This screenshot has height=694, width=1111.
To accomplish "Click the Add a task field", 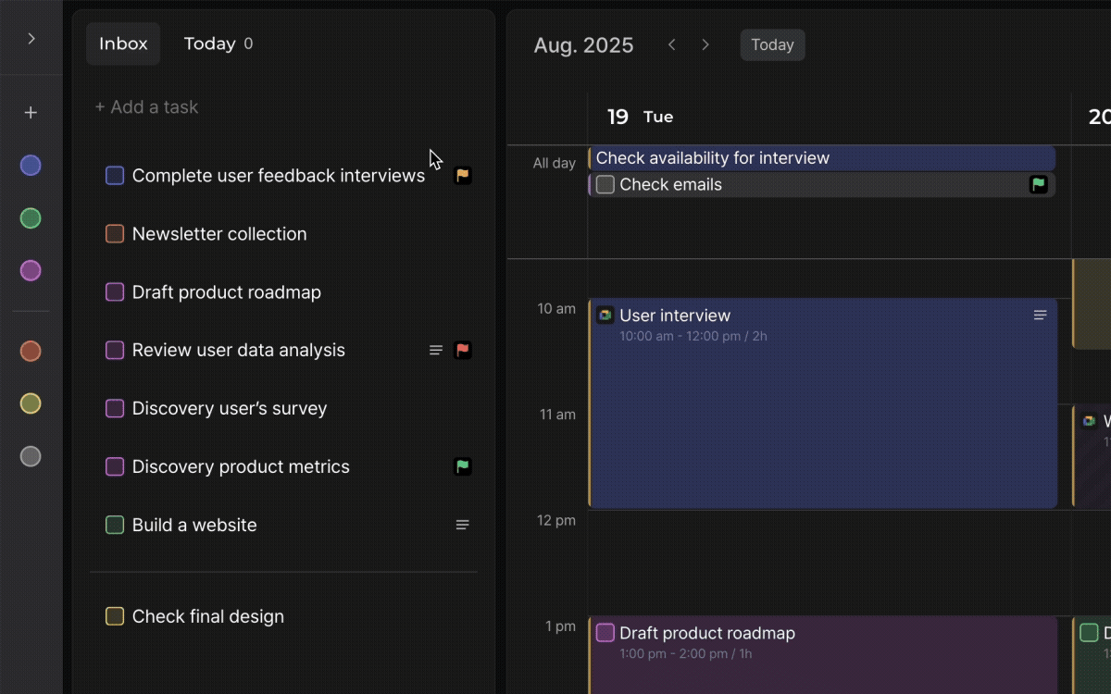I will point(146,107).
